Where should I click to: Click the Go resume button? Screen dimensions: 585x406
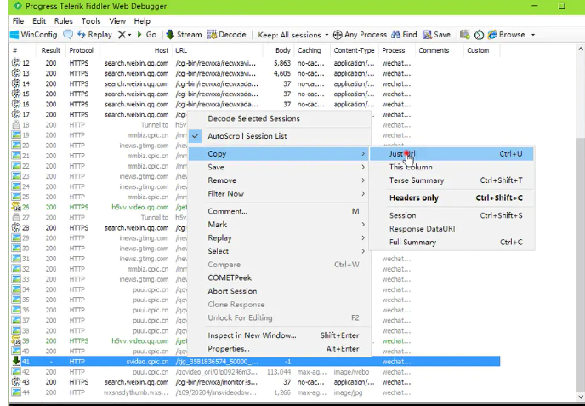pos(146,35)
